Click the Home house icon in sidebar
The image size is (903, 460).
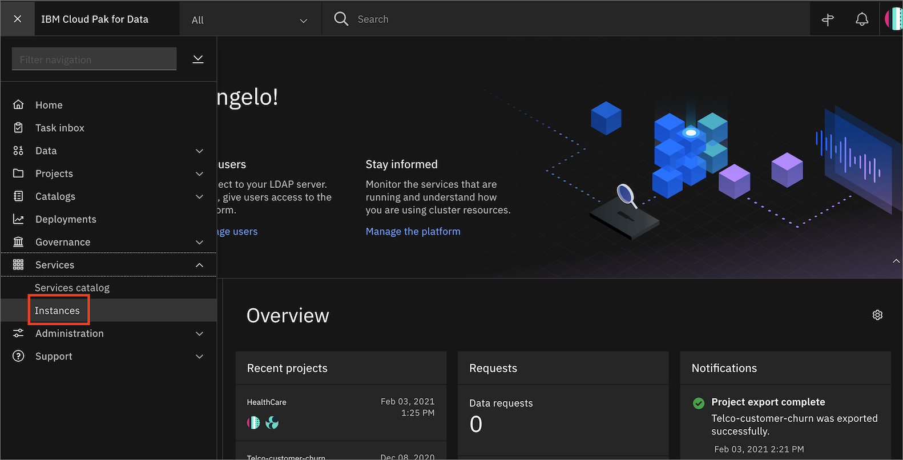(x=18, y=104)
